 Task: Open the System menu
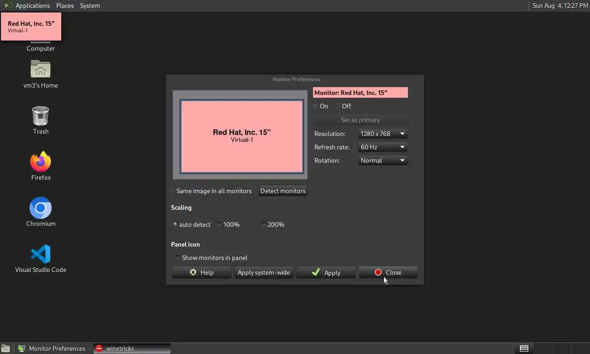point(90,6)
